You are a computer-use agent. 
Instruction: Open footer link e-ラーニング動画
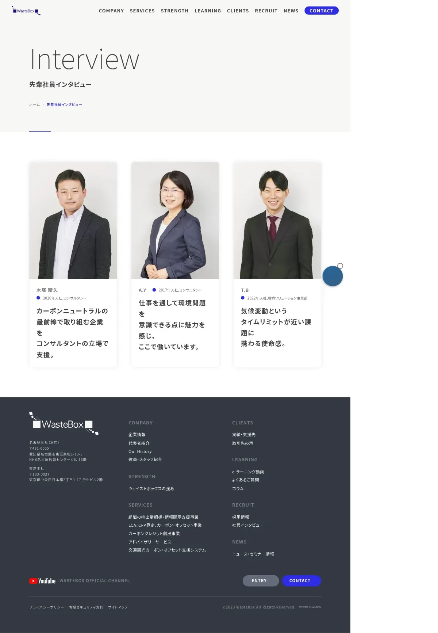248,472
